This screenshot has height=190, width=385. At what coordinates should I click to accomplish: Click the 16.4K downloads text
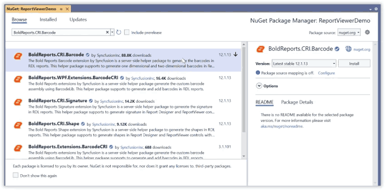171,78
